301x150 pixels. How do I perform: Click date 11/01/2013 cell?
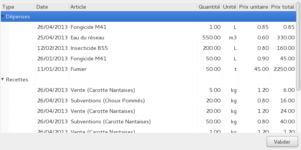click(x=52, y=69)
